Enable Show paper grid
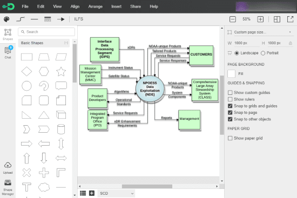The image size is (297, 198). (x=230, y=138)
